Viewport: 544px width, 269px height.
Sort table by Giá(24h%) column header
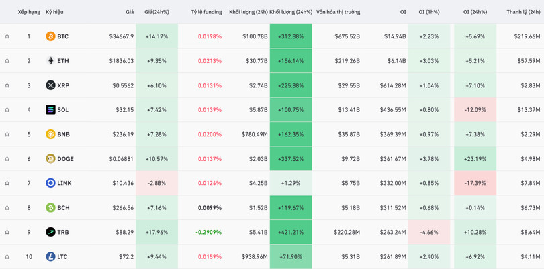click(x=156, y=12)
